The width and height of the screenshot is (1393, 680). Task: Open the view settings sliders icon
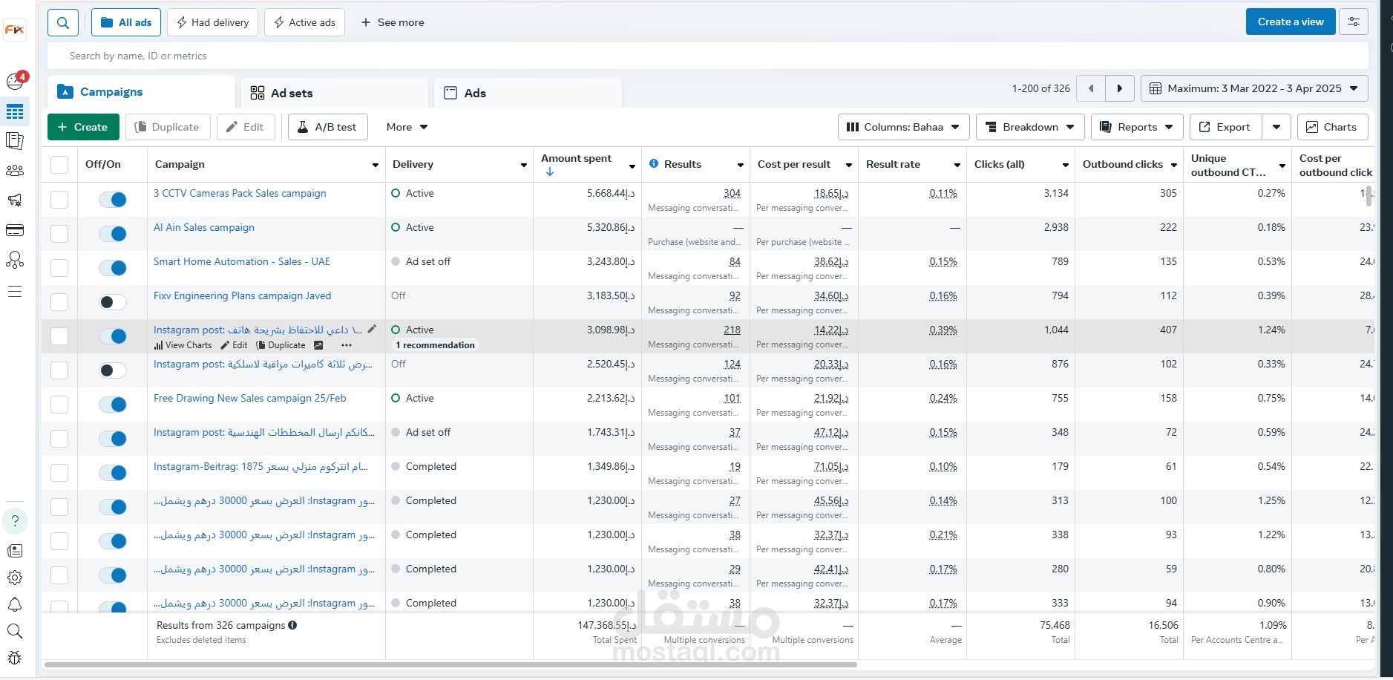1354,22
